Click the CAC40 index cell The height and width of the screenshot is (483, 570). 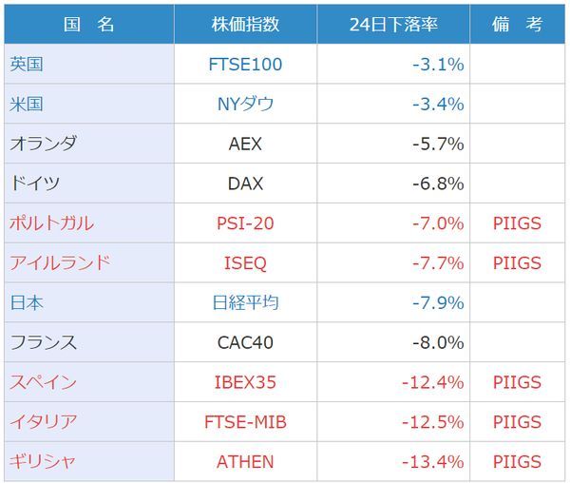[x=245, y=342]
